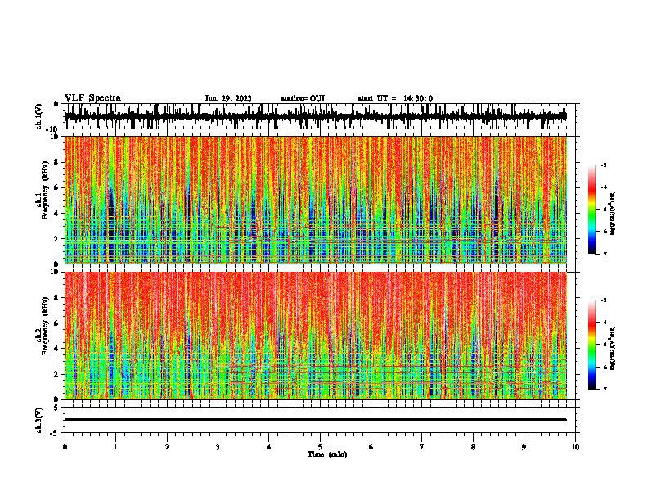Click the flat black ch.3 signal line
The height and width of the screenshot is (501, 648).
pyautogui.click(x=315, y=419)
